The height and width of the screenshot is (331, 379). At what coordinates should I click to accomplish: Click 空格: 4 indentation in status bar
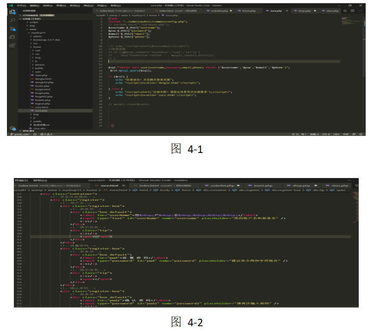point(314,134)
